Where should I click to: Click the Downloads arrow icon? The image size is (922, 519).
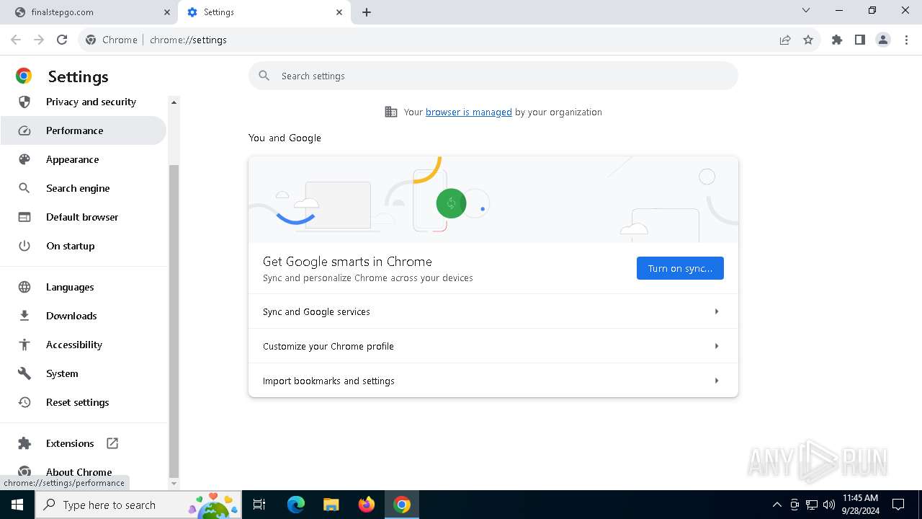click(24, 316)
